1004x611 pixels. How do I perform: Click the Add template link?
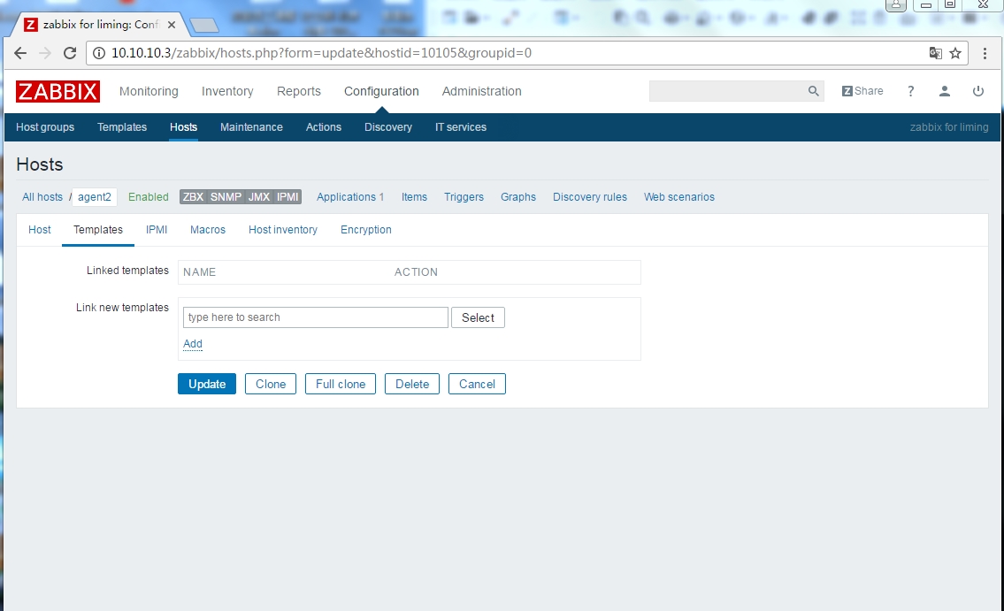coord(193,344)
